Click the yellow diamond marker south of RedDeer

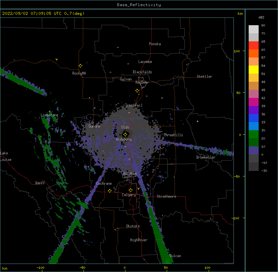click(x=137, y=91)
